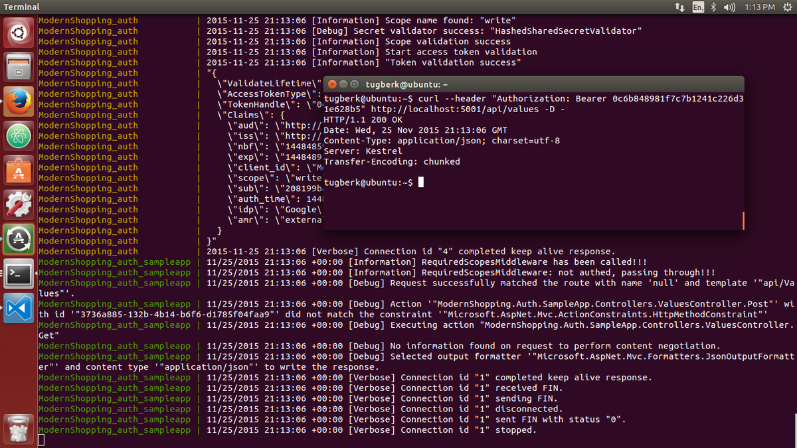Close the tugberk@ubuntu terminal window
The height and width of the screenshot is (448, 797).
(333, 84)
